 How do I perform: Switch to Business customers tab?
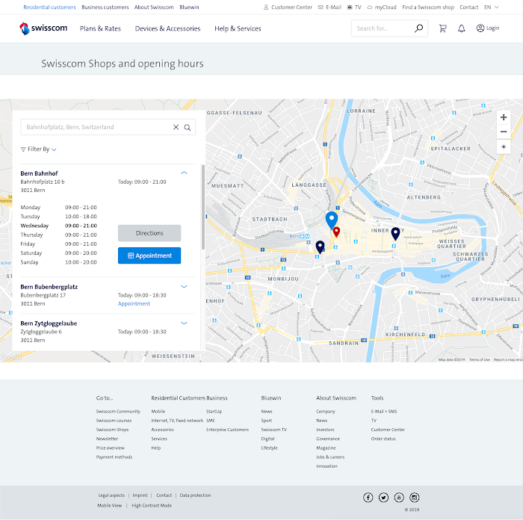click(105, 7)
